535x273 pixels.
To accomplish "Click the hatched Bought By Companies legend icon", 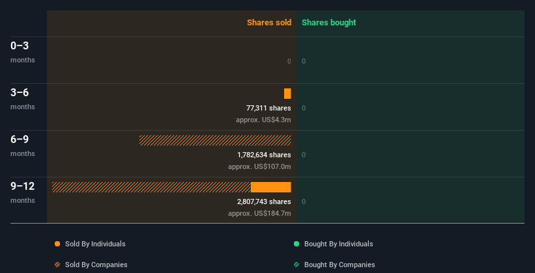I will tap(296, 265).
